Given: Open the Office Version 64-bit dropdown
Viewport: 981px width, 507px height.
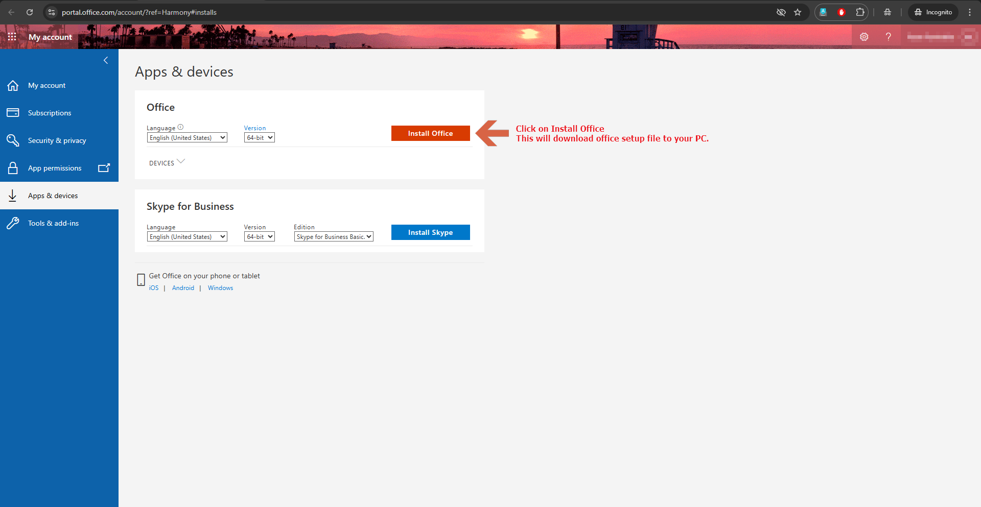Looking at the screenshot, I should (x=260, y=138).
